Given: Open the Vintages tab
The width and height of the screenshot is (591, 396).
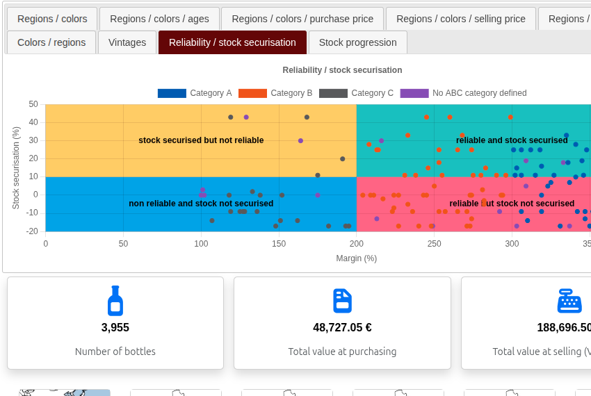Looking at the screenshot, I should [127, 42].
